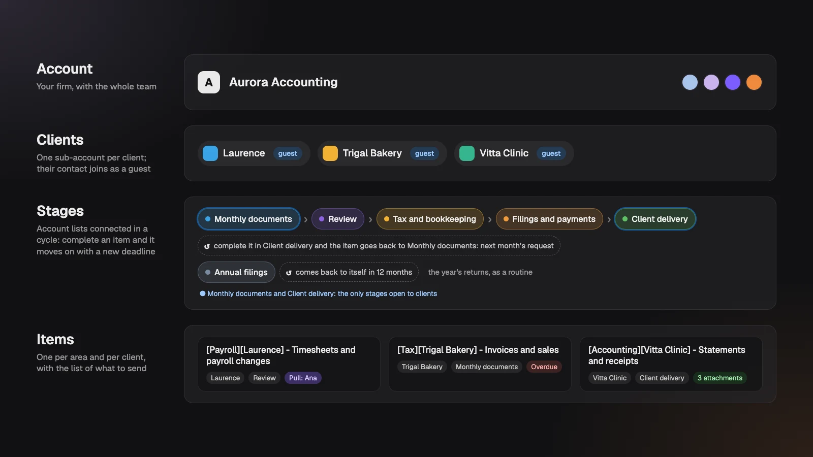Click the Client delivery tag on the Accounting item
This screenshot has height=457, width=813.
(x=662, y=378)
